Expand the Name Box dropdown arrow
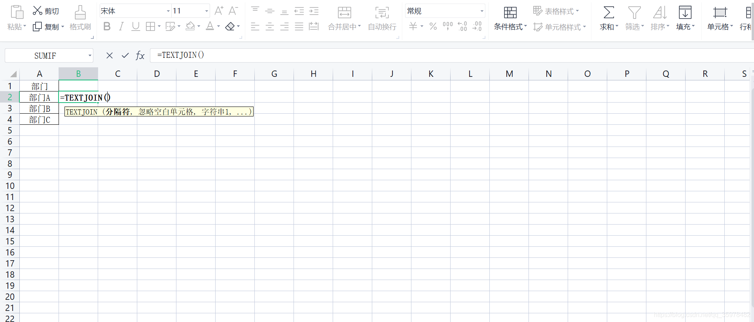The width and height of the screenshot is (754, 322). click(90, 55)
